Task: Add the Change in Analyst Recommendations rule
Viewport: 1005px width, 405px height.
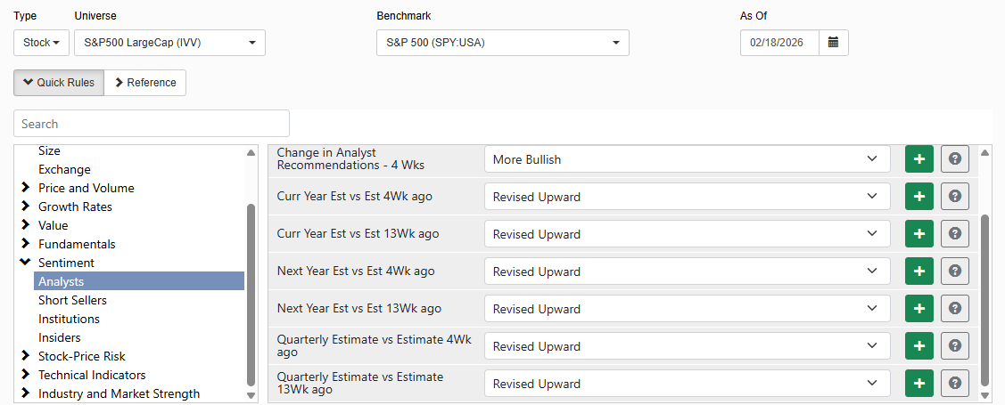Action: pos(919,159)
